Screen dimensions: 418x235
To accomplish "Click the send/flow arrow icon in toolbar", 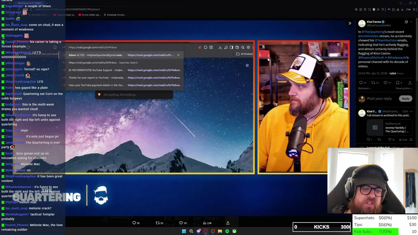I will [x=378, y=9].
